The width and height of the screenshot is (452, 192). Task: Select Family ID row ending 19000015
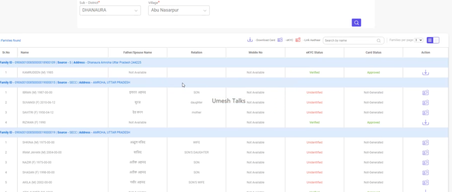click(224, 83)
